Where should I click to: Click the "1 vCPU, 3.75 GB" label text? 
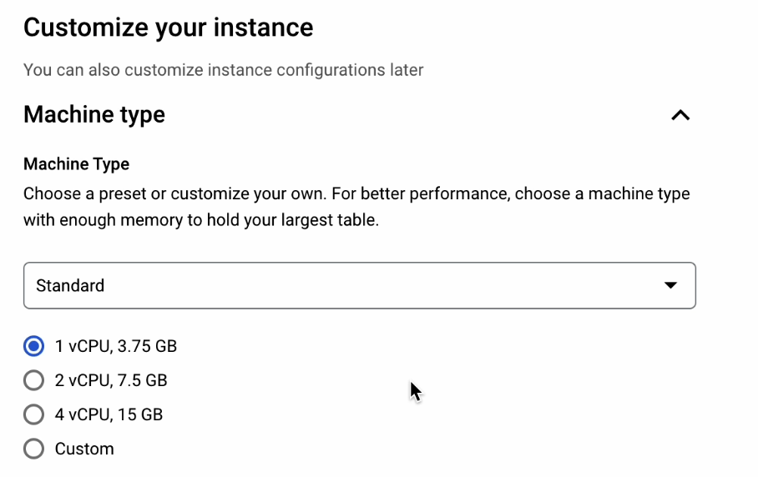tap(116, 346)
